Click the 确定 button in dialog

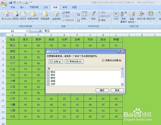tap(102, 90)
